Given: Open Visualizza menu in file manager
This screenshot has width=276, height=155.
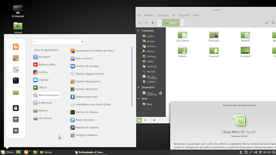Looking at the screenshot, I should pos(163,15).
